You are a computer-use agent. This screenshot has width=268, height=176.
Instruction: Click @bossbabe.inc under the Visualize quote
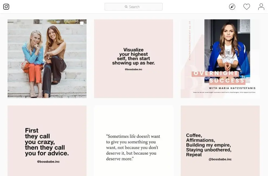coord(133,69)
